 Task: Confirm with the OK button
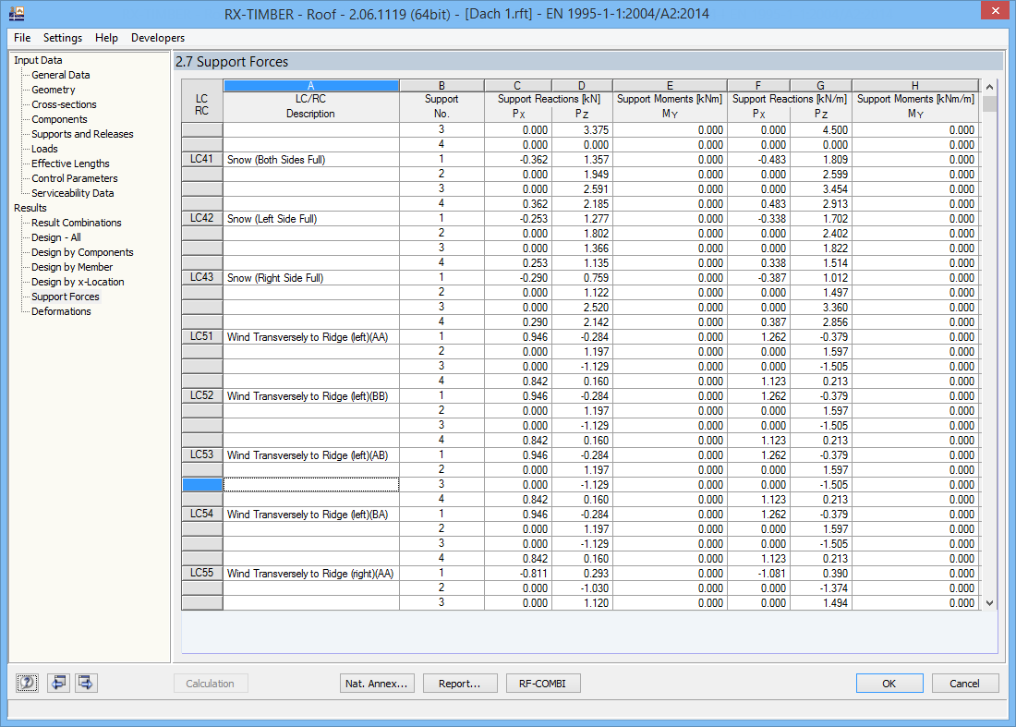(x=889, y=684)
